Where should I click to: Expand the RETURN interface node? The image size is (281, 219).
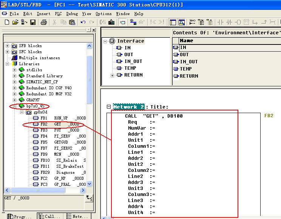[x=112, y=75]
